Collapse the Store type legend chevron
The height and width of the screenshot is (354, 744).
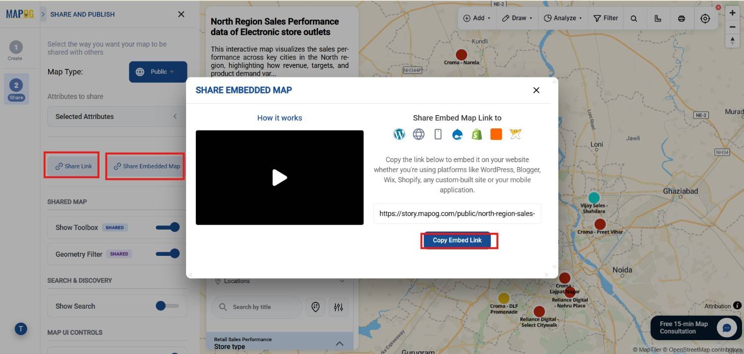(x=340, y=343)
